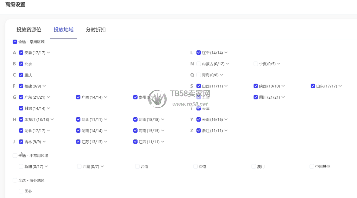
Task: Enable the 内蒙古 checkbox
Action: (198, 64)
